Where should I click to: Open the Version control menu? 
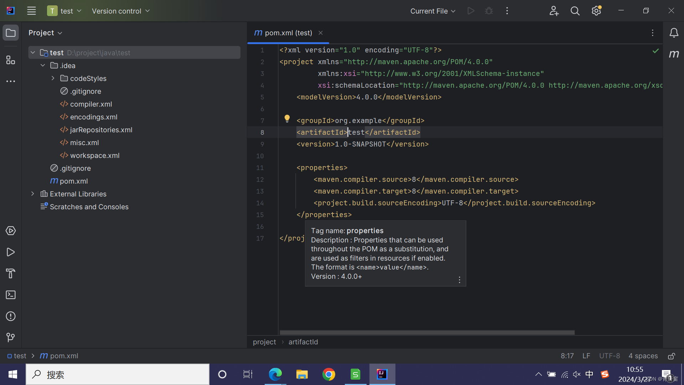(120, 11)
